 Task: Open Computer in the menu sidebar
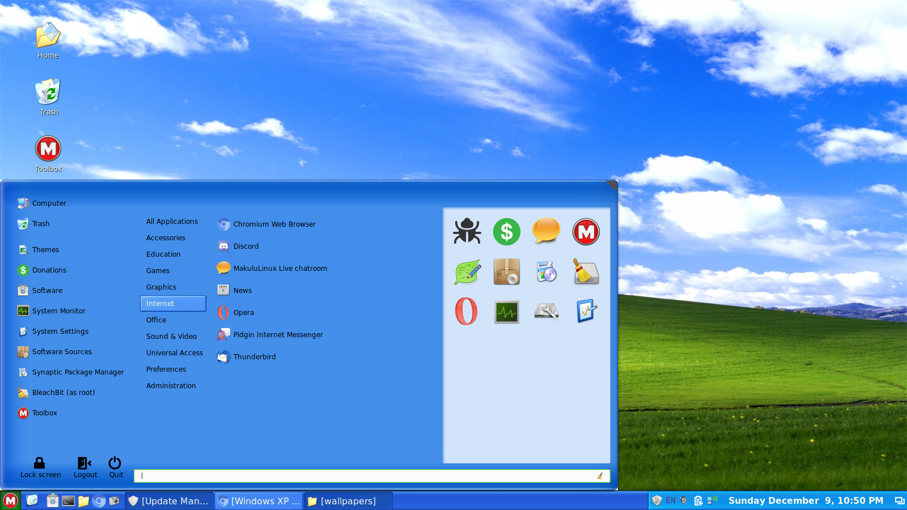click(x=42, y=203)
